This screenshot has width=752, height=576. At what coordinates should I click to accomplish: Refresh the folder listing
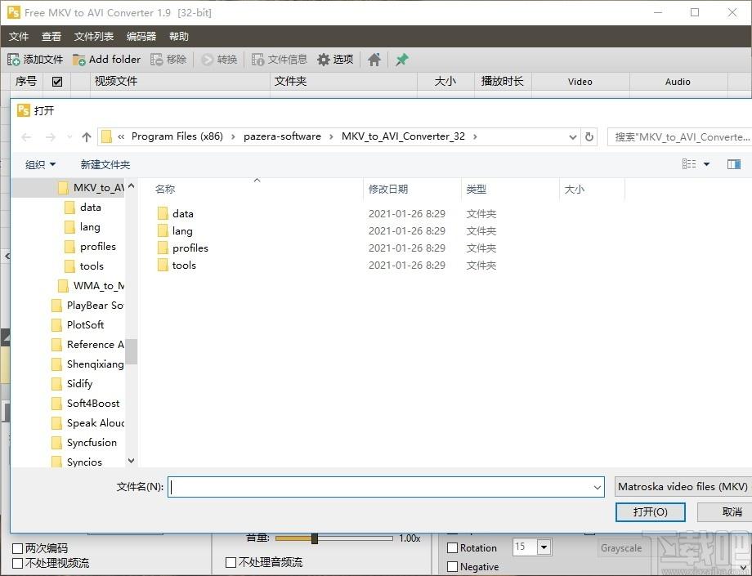589,137
